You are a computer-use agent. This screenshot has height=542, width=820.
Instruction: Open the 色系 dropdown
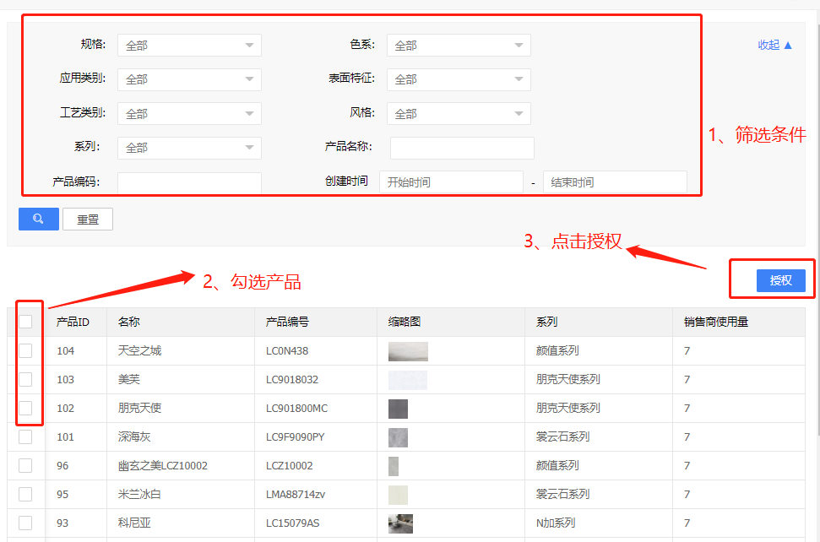click(x=459, y=46)
